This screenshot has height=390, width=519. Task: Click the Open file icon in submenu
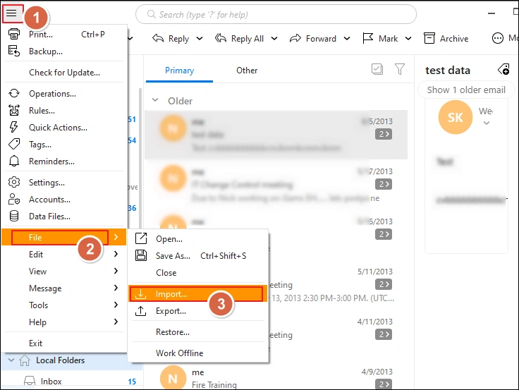(x=141, y=238)
